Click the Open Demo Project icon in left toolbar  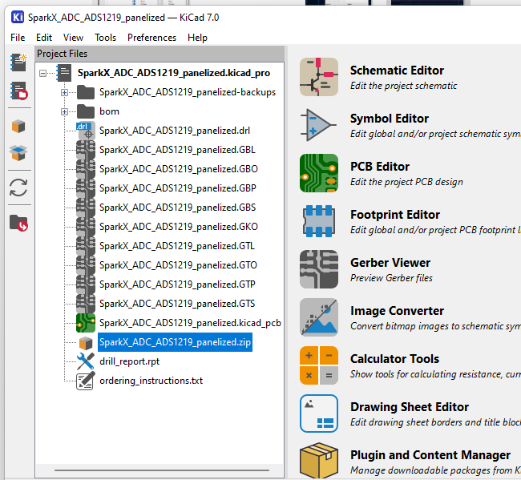pyautogui.click(x=18, y=91)
